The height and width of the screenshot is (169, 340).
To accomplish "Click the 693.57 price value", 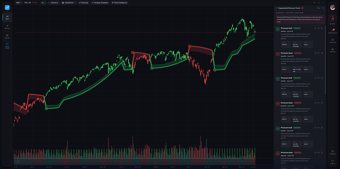I will [284, 119].
